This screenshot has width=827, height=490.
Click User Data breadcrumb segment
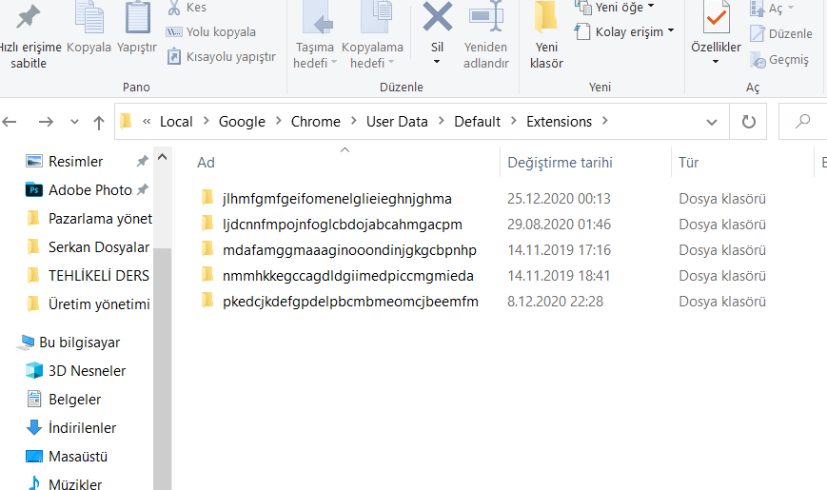(x=397, y=122)
